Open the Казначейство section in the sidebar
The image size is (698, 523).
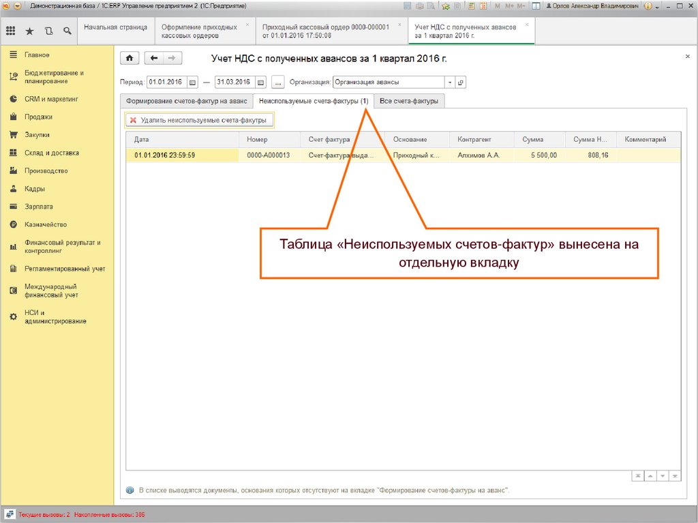tap(46, 224)
